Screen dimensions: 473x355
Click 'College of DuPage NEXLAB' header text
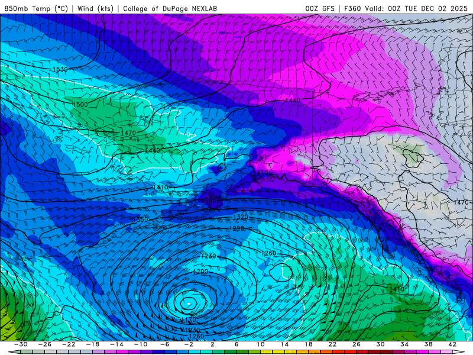[170, 8]
